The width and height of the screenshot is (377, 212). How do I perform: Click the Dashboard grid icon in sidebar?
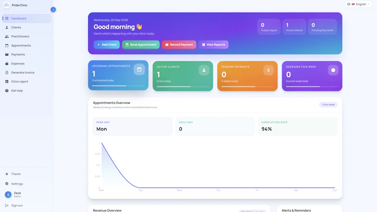[x=7, y=18]
